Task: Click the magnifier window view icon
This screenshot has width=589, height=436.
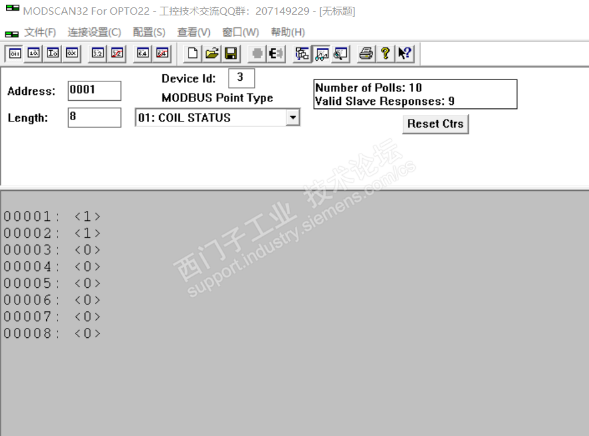Action: [340, 53]
